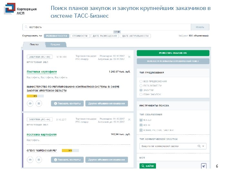The image size is (232, 174).
Task: Sort results by ДАТЕ АКТУАЛЬНОСТИ
Action: pos(135,36)
